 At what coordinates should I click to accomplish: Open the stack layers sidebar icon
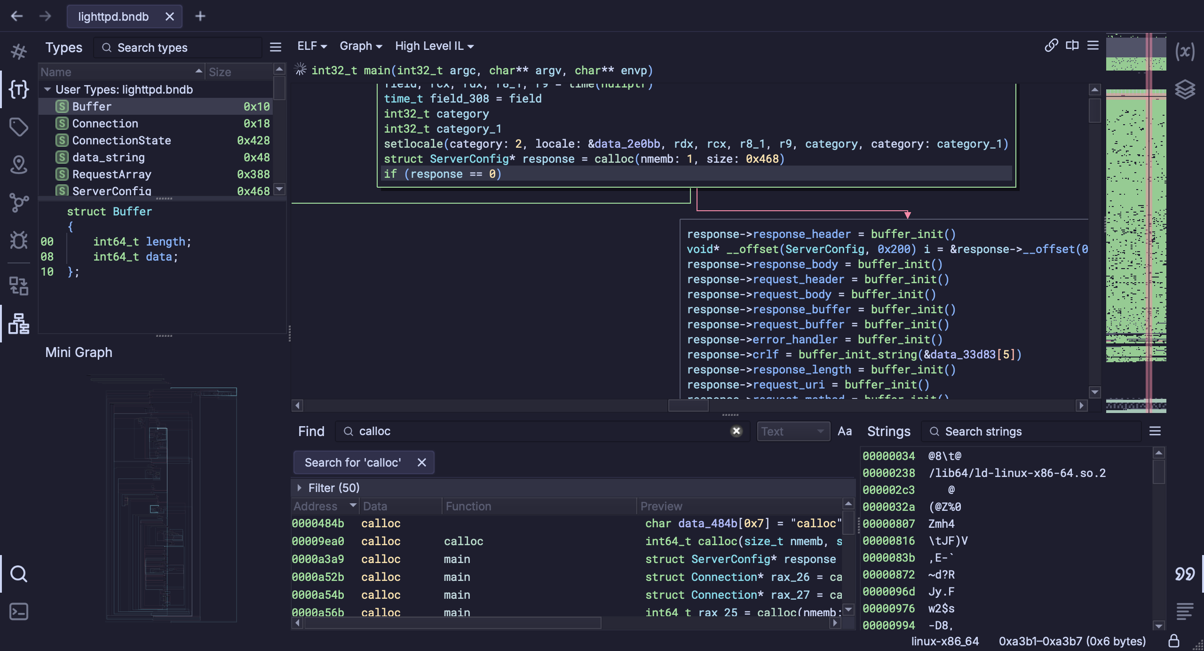coord(1185,89)
